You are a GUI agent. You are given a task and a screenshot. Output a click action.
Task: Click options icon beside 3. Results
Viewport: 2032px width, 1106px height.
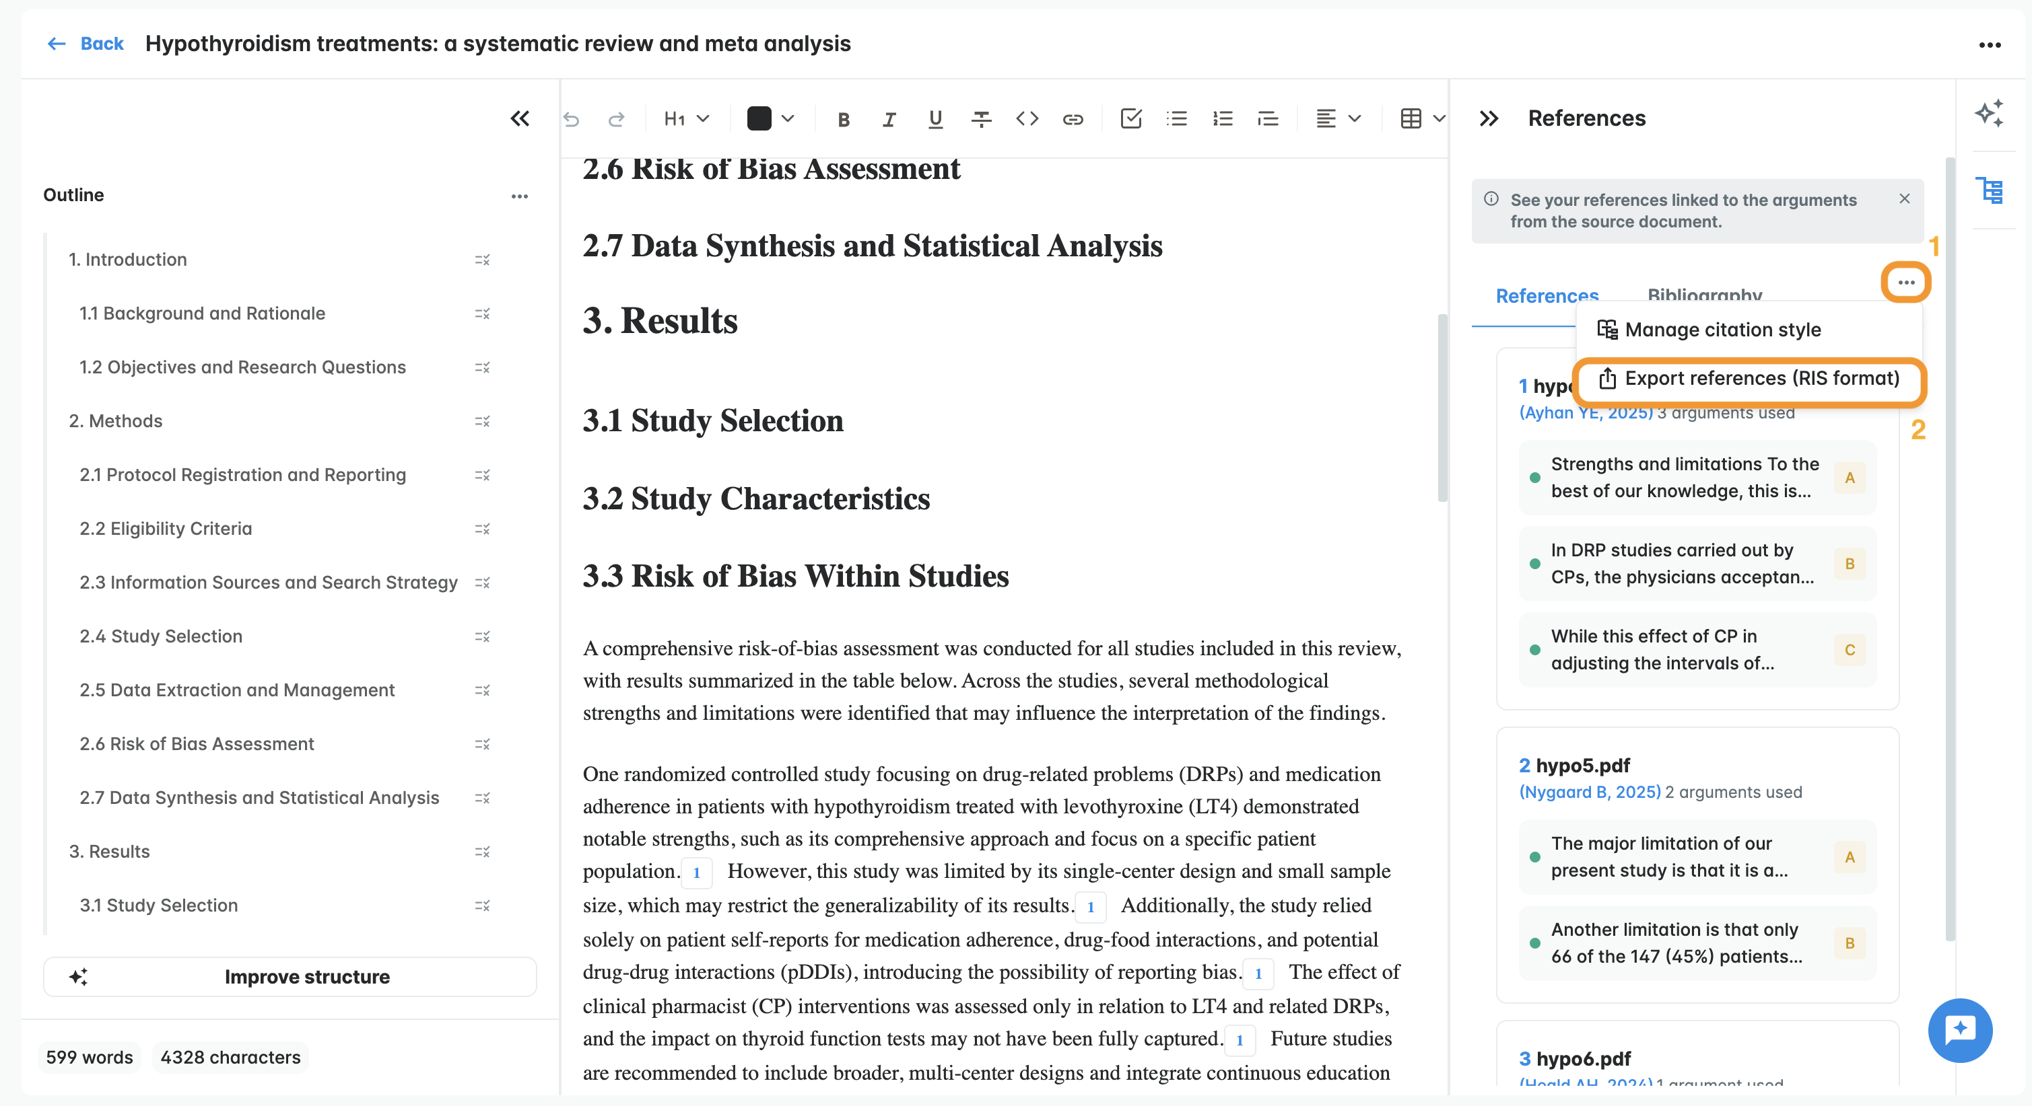[x=482, y=852]
